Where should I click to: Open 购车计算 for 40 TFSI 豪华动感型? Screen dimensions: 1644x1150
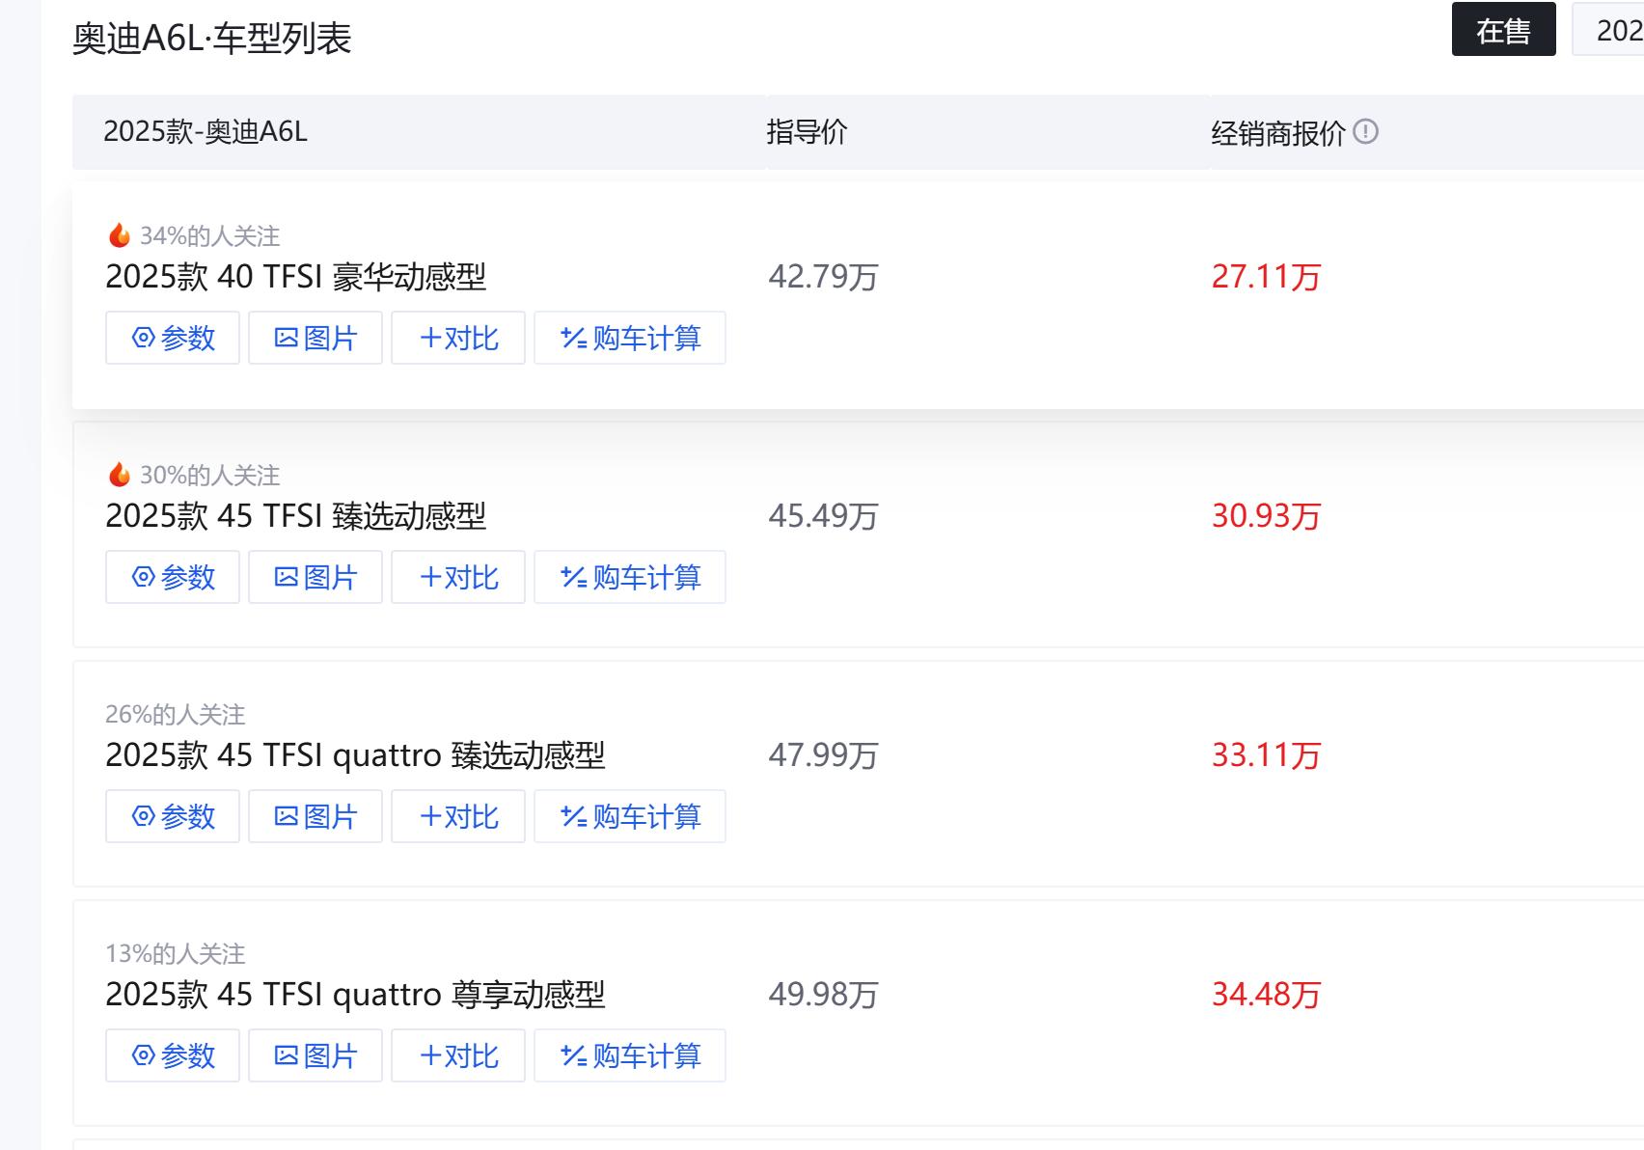pyautogui.click(x=630, y=338)
